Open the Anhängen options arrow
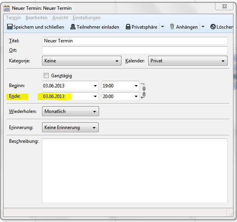Viewport: 237px width, 222px height. [x=203, y=27]
